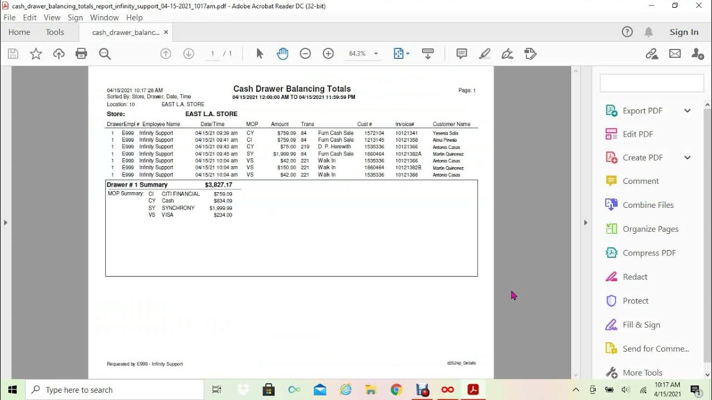The image size is (712, 400).
Task: Open notifications bell
Action: [x=649, y=32]
